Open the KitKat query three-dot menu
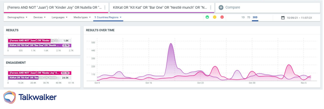Viewport: 324px width, 109px height. (211, 7)
